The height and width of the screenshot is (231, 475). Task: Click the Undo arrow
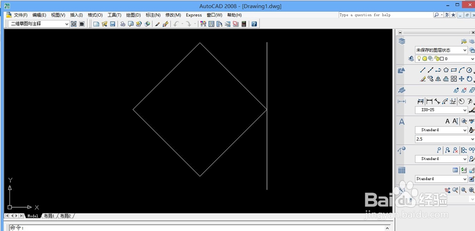[176, 24]
